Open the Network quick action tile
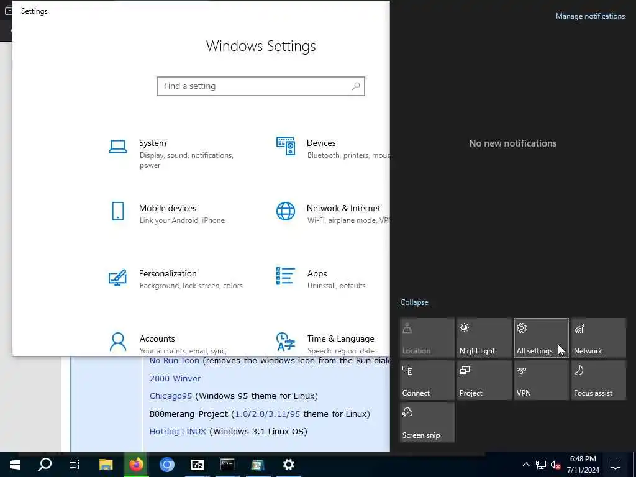Screen dimensions: 636x477 598,338
